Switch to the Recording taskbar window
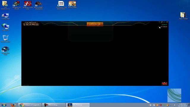 click(x=54, y=105)
